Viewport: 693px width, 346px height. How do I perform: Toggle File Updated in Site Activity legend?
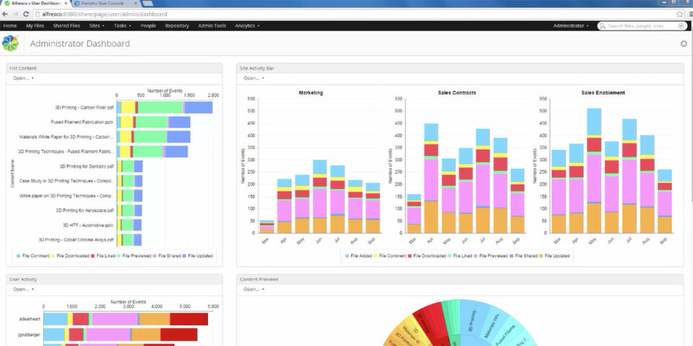(554, 256)
